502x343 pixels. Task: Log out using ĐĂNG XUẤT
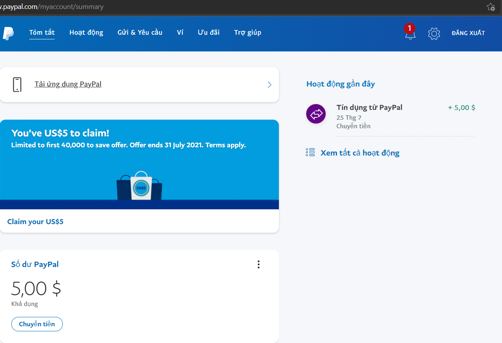(x=468, y=33)
